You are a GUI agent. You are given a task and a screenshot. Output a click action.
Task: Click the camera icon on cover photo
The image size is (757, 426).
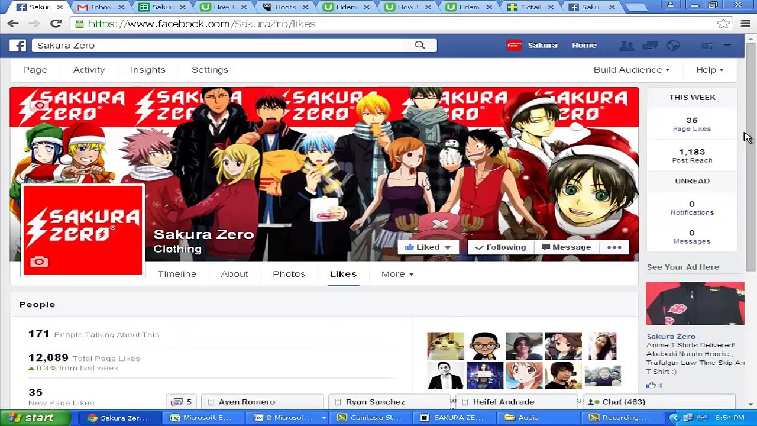[x=39, y=105]
